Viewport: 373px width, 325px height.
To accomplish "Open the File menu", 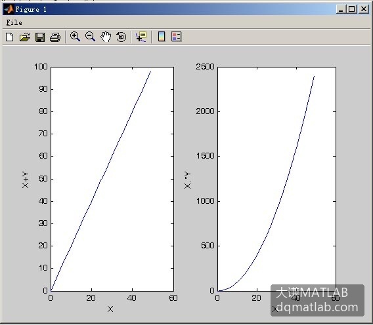I will tap(14, 23).
